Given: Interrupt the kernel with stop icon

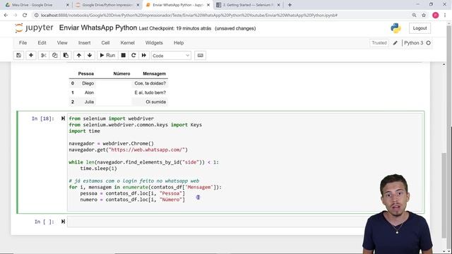Looking at the screenshot, I should coord(123,55).
